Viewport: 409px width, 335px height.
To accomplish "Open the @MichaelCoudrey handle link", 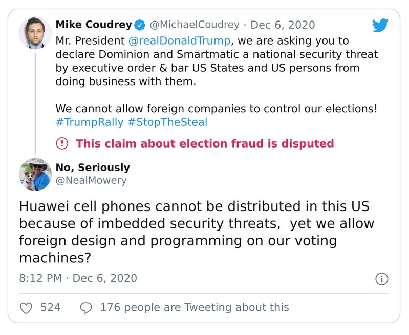I will (x=195, y=25).
